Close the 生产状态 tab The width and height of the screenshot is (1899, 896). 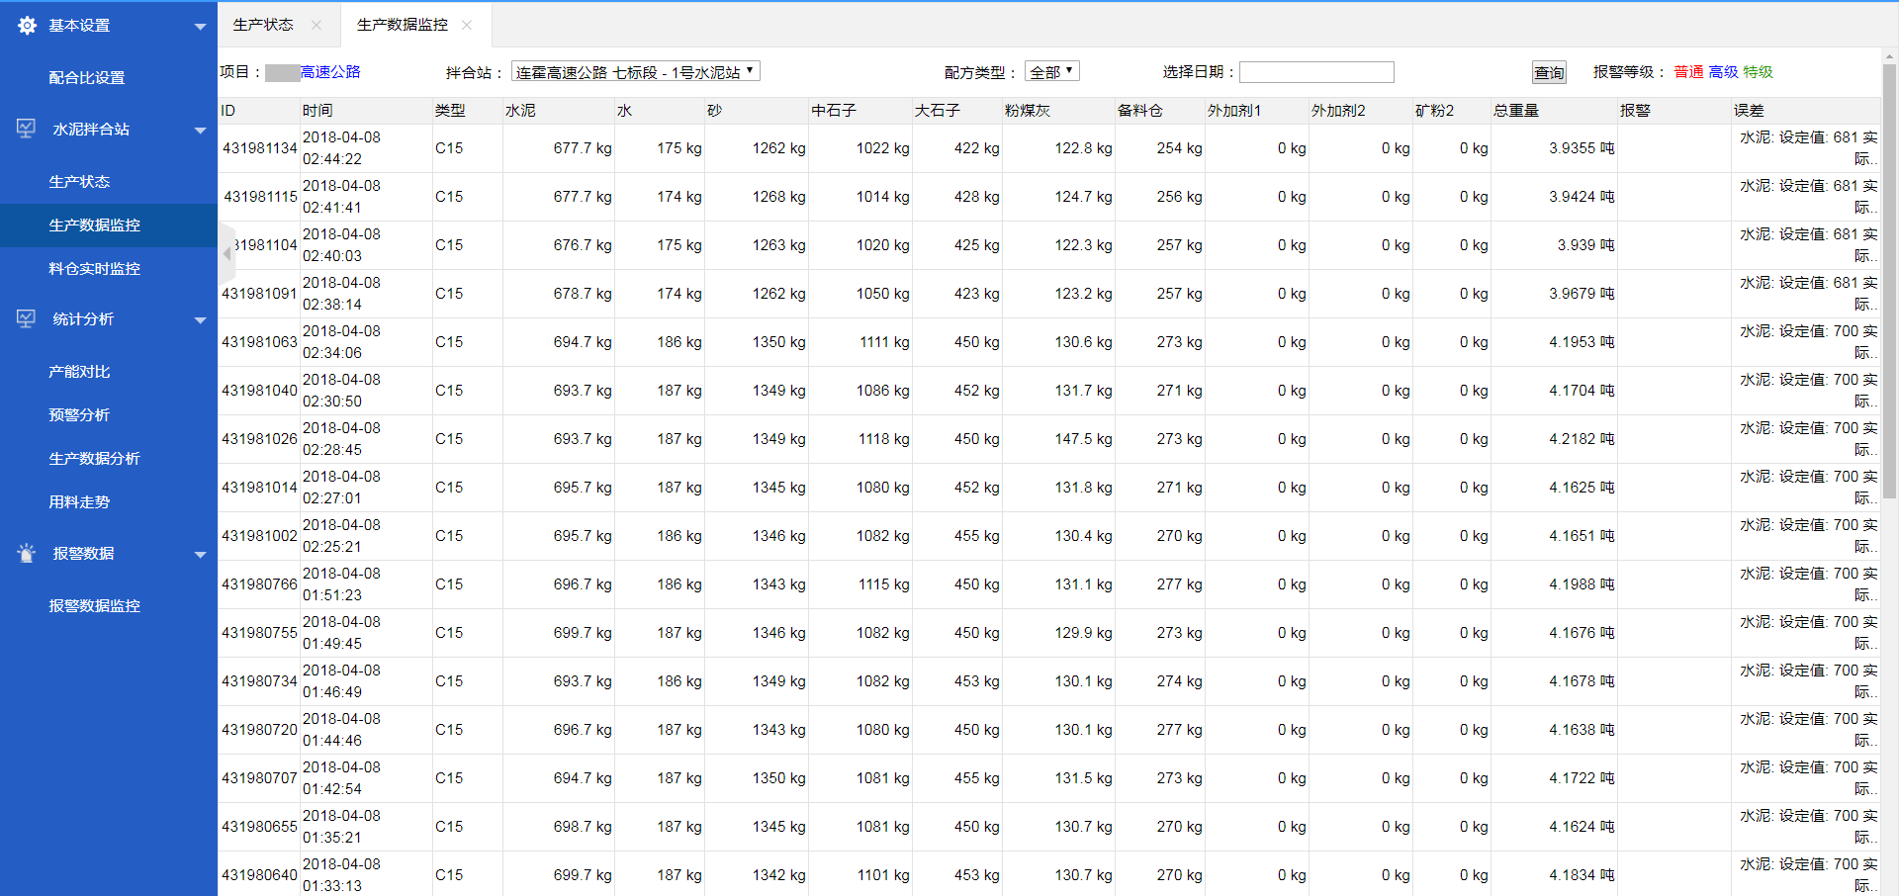pos(316,25)
